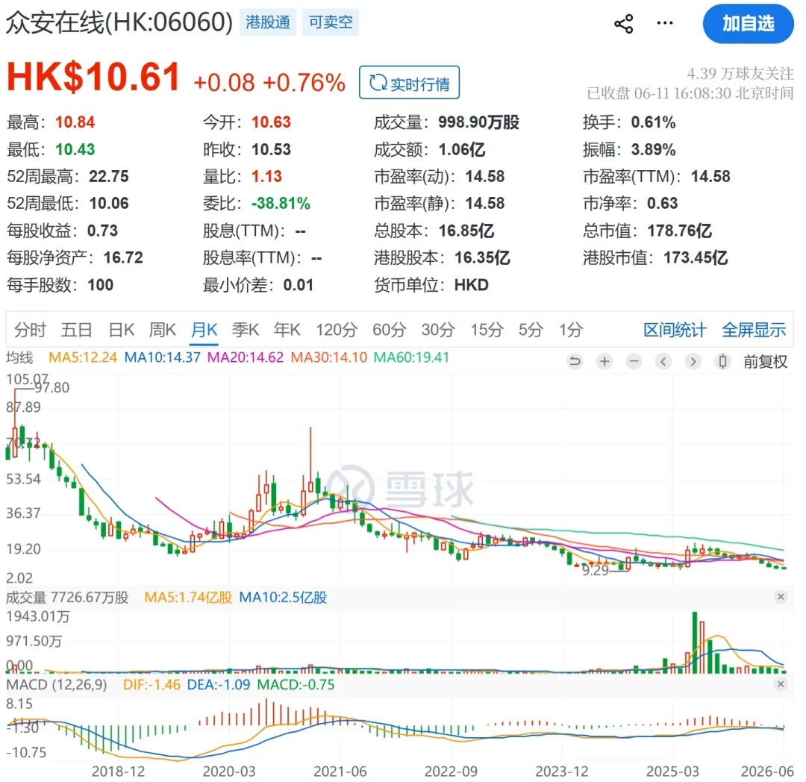Select the 年K chart tab
Viewport: 806px width, 782px height.
(287, 329)
